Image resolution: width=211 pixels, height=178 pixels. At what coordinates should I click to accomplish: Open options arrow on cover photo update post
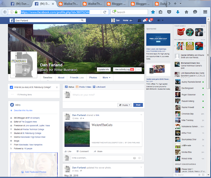[141, 167]
